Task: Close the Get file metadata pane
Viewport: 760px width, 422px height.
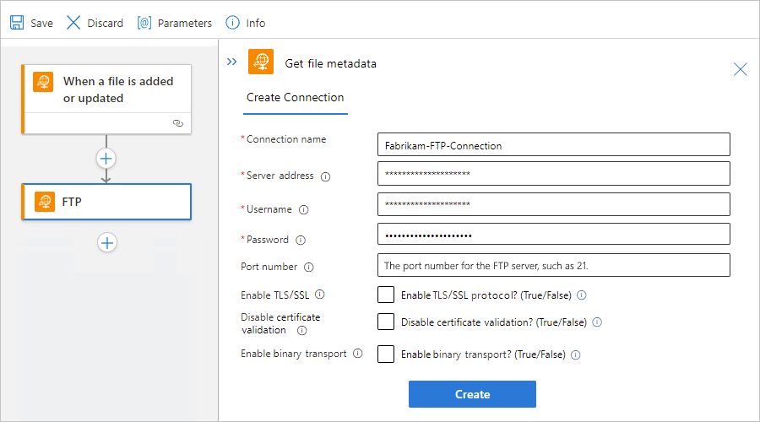Action: tap(740, 69)
